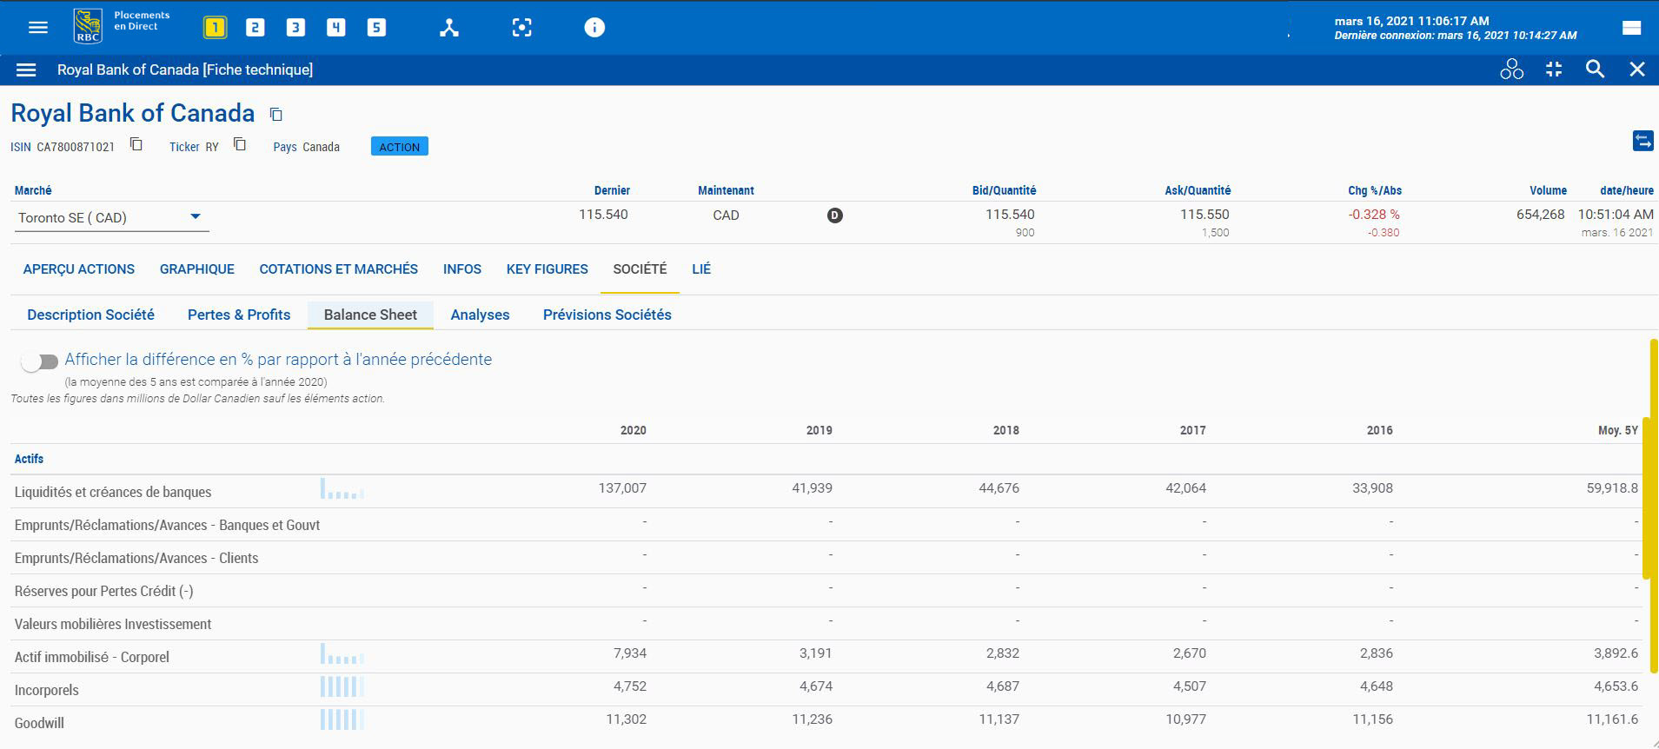Viewport: 1659px width, 749px height.
Task: Open the Pertes & Profits sub-tab
Action: [x=239, y=315]
